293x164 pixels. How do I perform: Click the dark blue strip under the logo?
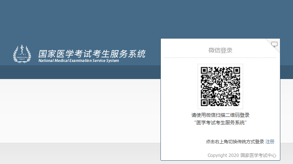(x=74, y=72)
